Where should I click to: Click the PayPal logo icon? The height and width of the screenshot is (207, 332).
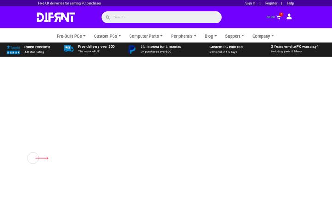[x=132, y=49]
